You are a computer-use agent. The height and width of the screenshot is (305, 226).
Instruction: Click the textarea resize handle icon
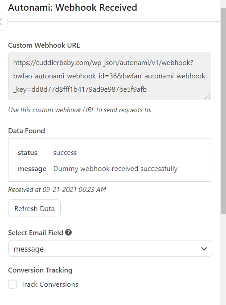click(x=208, y=97)
